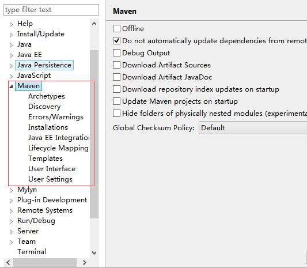This screenshot has width=307, height=268.
Task: Select the Java preference category
Action: pyautogui.click(x=24, y=44)
